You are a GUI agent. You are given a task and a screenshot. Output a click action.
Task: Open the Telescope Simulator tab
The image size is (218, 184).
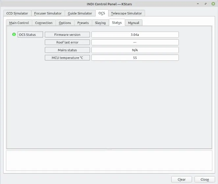click(x=126, y=13)
